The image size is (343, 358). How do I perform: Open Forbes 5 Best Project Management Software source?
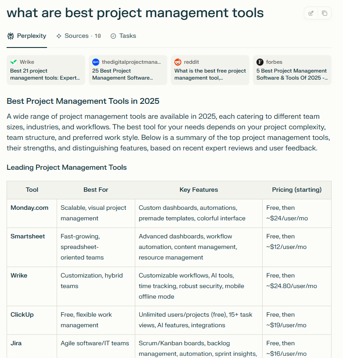coord(292,70)
